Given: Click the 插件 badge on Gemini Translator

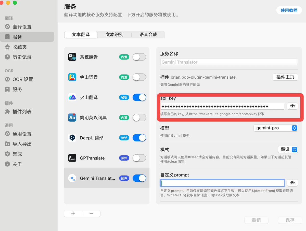Looking at the screenshot, I should pyautogui.click(x=124, y=178).
